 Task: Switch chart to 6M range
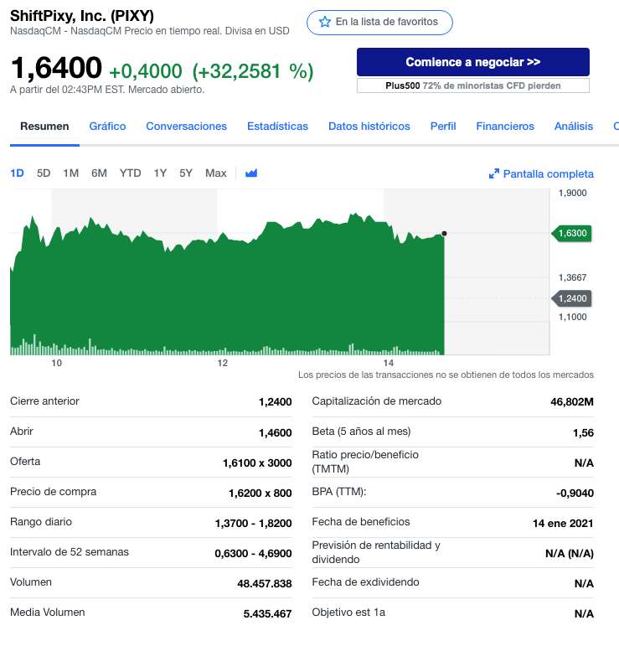(x=99, y=173)
